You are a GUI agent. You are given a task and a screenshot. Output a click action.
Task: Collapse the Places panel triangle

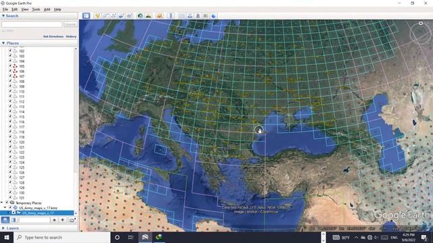click(x=3, y=43)
